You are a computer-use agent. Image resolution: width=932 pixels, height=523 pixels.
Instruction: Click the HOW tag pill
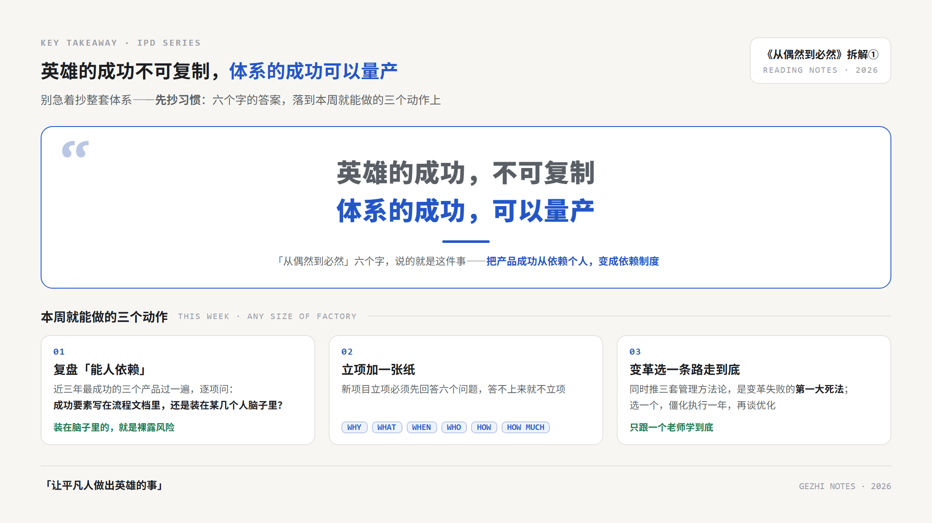484,427
